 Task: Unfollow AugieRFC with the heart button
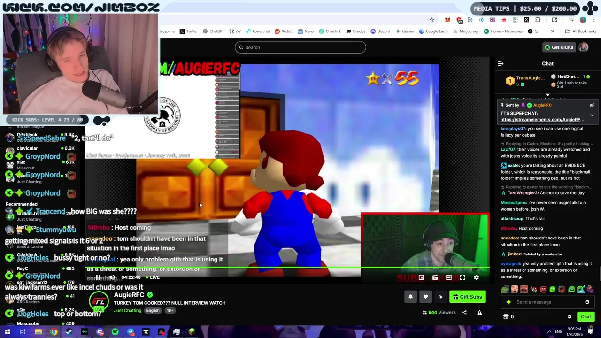[x=425, y=297]
